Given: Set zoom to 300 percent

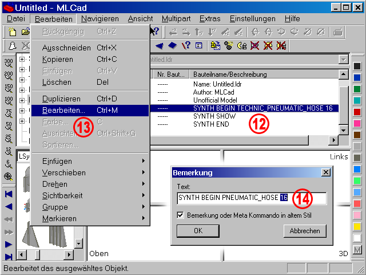Looking at the screenshot, I should 9,62.
